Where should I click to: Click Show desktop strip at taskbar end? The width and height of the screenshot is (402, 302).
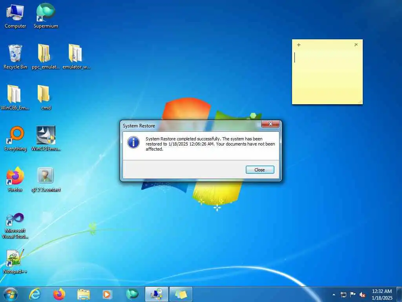(x=399, y=294)
